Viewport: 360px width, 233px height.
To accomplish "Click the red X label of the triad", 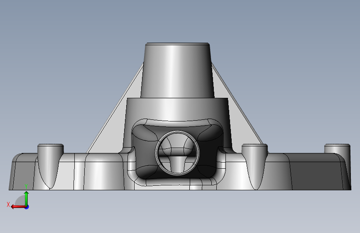I will coord(8,204).
